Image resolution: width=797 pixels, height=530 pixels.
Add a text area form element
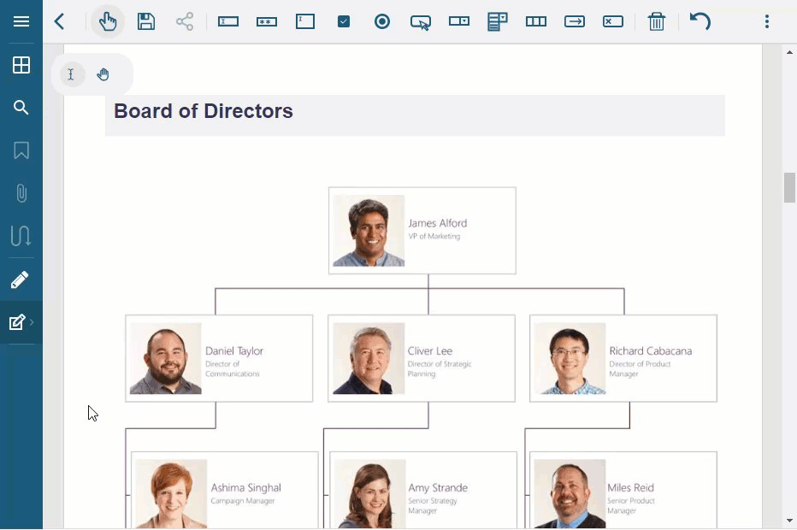(x=305, y=21)
